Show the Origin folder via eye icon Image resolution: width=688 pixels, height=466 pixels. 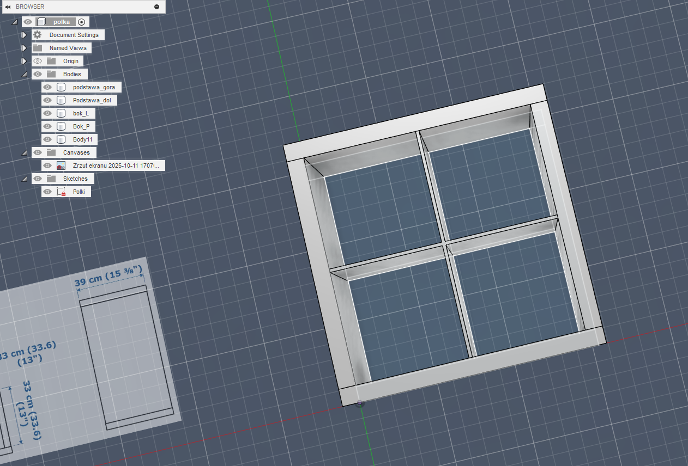click(38, 61)
